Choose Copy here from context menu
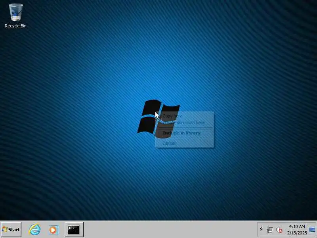Image resolution: width=317 pixels, height=238 pixels. pyautogui.click(x=184, y=116)
